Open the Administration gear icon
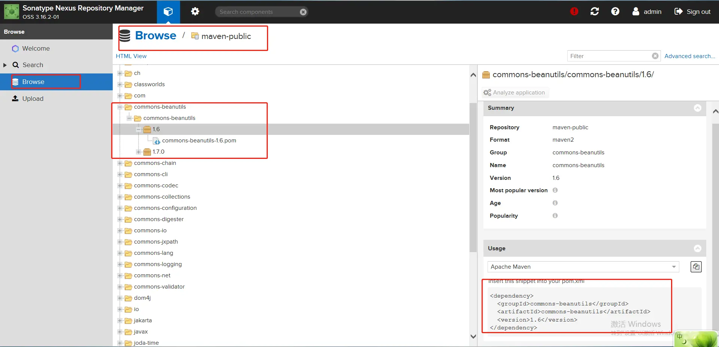 coord(195,12)
